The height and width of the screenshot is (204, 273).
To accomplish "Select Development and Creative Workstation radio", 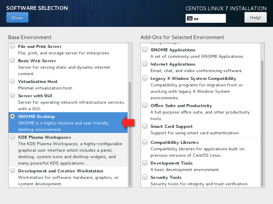I will tap(13, 171).
